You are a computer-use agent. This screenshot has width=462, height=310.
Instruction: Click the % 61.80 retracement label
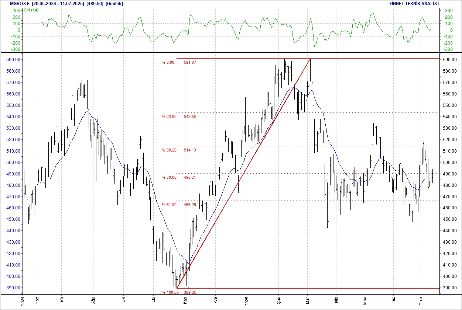pos(169,205)
